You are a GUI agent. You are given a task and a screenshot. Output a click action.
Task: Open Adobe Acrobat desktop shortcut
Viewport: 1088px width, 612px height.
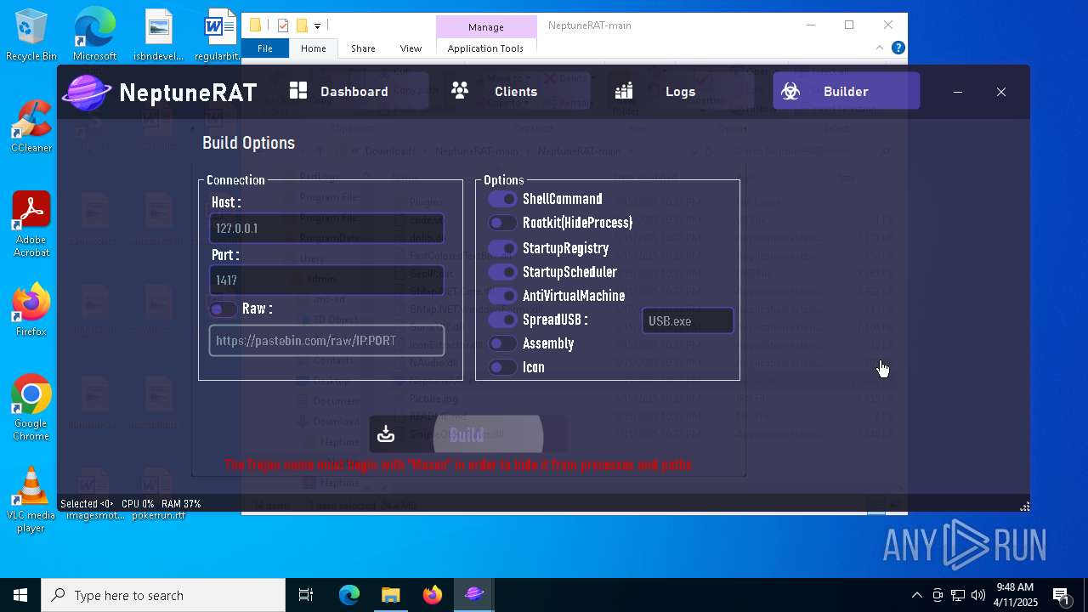click(31, 224)
